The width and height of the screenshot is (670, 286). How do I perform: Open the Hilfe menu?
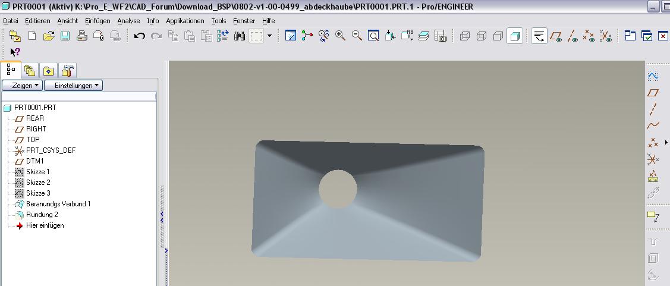(x=268, y=21)
